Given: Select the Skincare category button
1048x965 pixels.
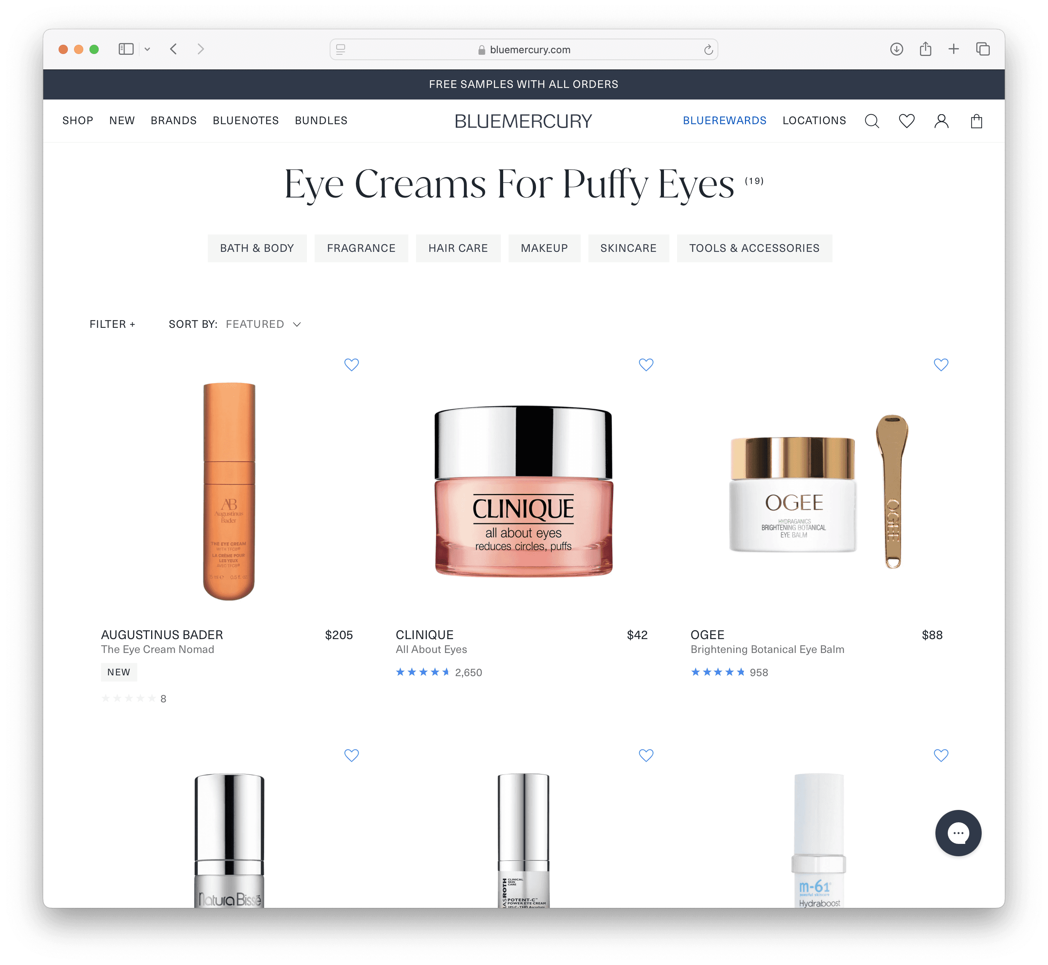Looking at the screenshot, I should 628,248.
